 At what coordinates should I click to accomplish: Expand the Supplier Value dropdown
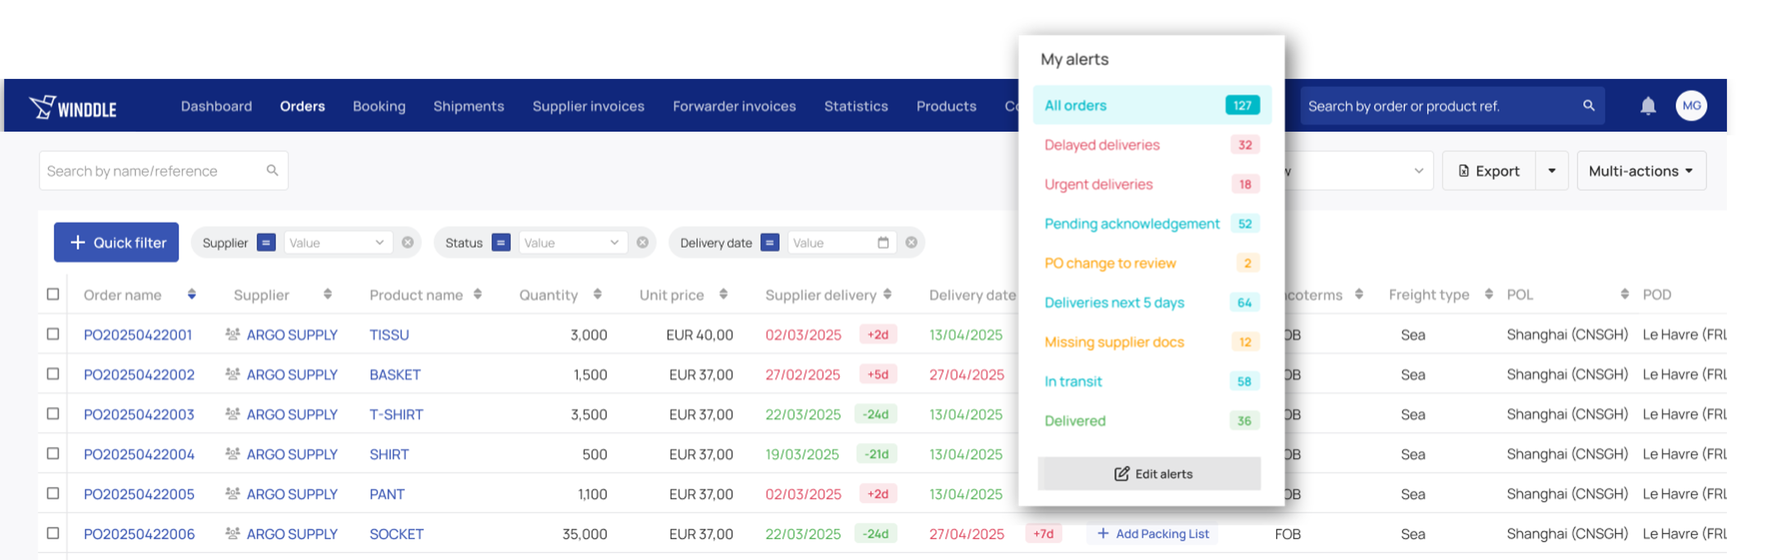[x=338, y=243]
